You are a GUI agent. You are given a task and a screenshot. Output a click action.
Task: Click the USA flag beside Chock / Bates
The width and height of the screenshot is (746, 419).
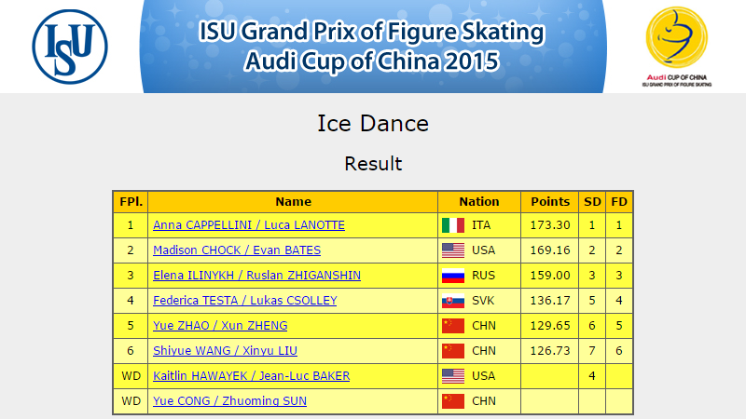click(x=453, y=250)
